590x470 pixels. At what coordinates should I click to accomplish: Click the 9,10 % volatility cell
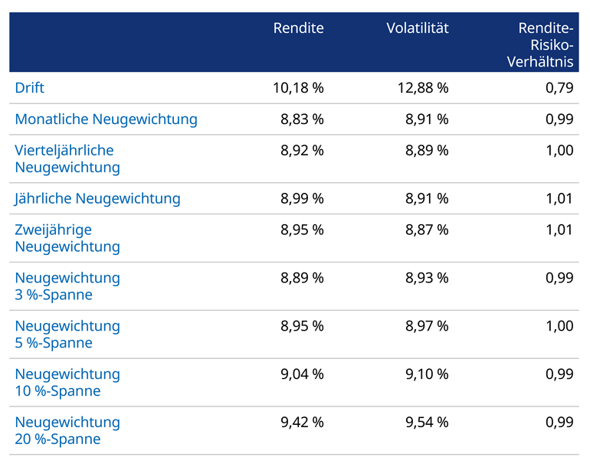427,374
